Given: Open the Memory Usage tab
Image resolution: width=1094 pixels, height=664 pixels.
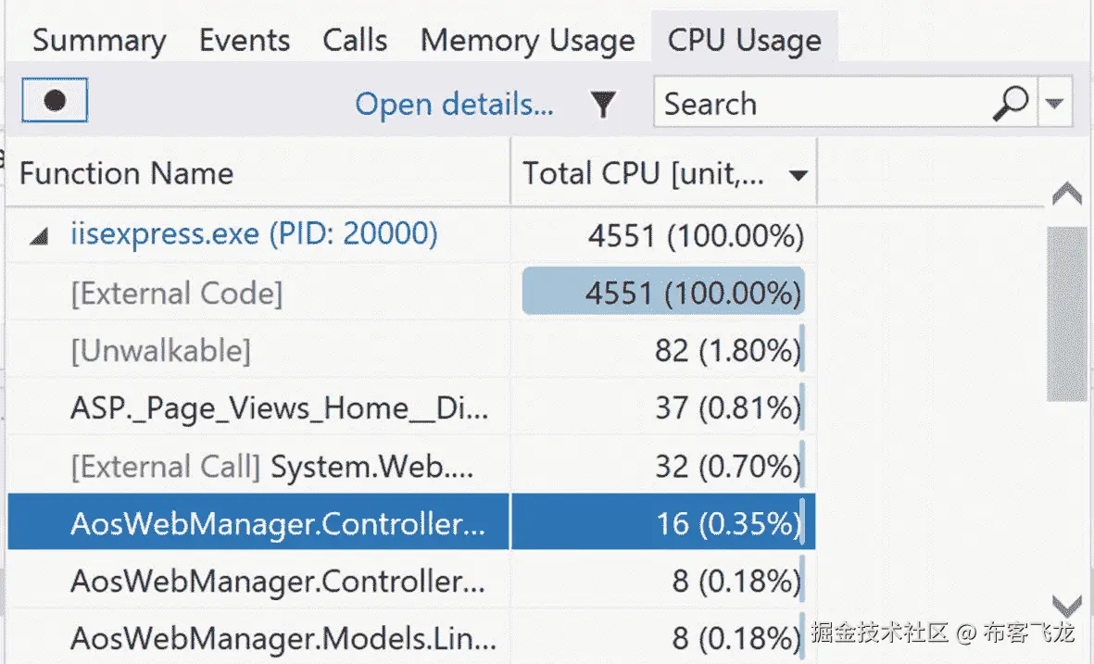Looking at the screenshot, I should pos(527,41).
